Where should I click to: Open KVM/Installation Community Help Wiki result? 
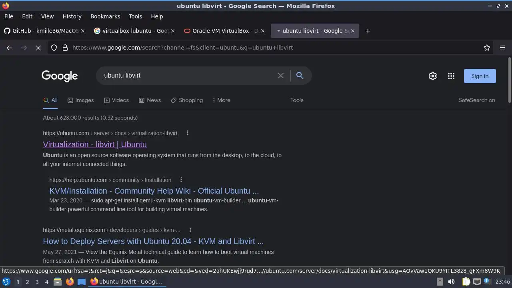154,191
